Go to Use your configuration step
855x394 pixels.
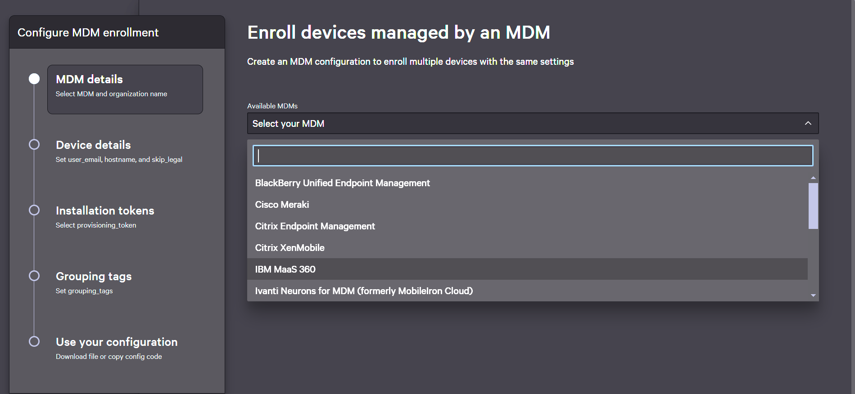click(x=117, y=349)
